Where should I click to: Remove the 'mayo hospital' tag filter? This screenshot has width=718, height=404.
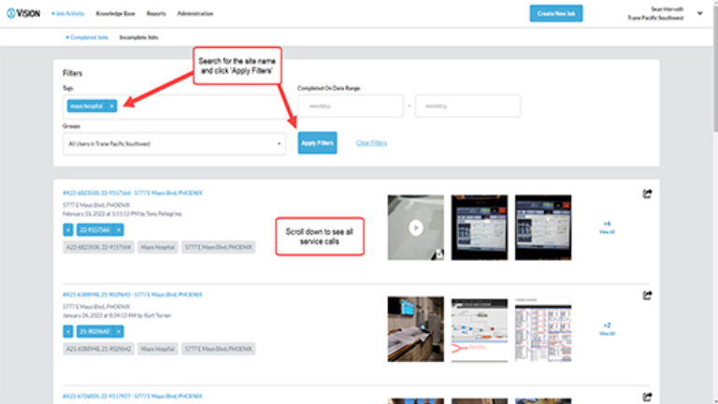pyautogui.click(x=111, y=106)
